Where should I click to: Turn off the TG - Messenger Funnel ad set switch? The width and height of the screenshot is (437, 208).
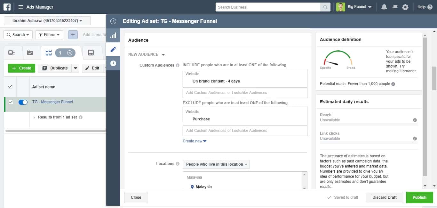click(23, 102)
